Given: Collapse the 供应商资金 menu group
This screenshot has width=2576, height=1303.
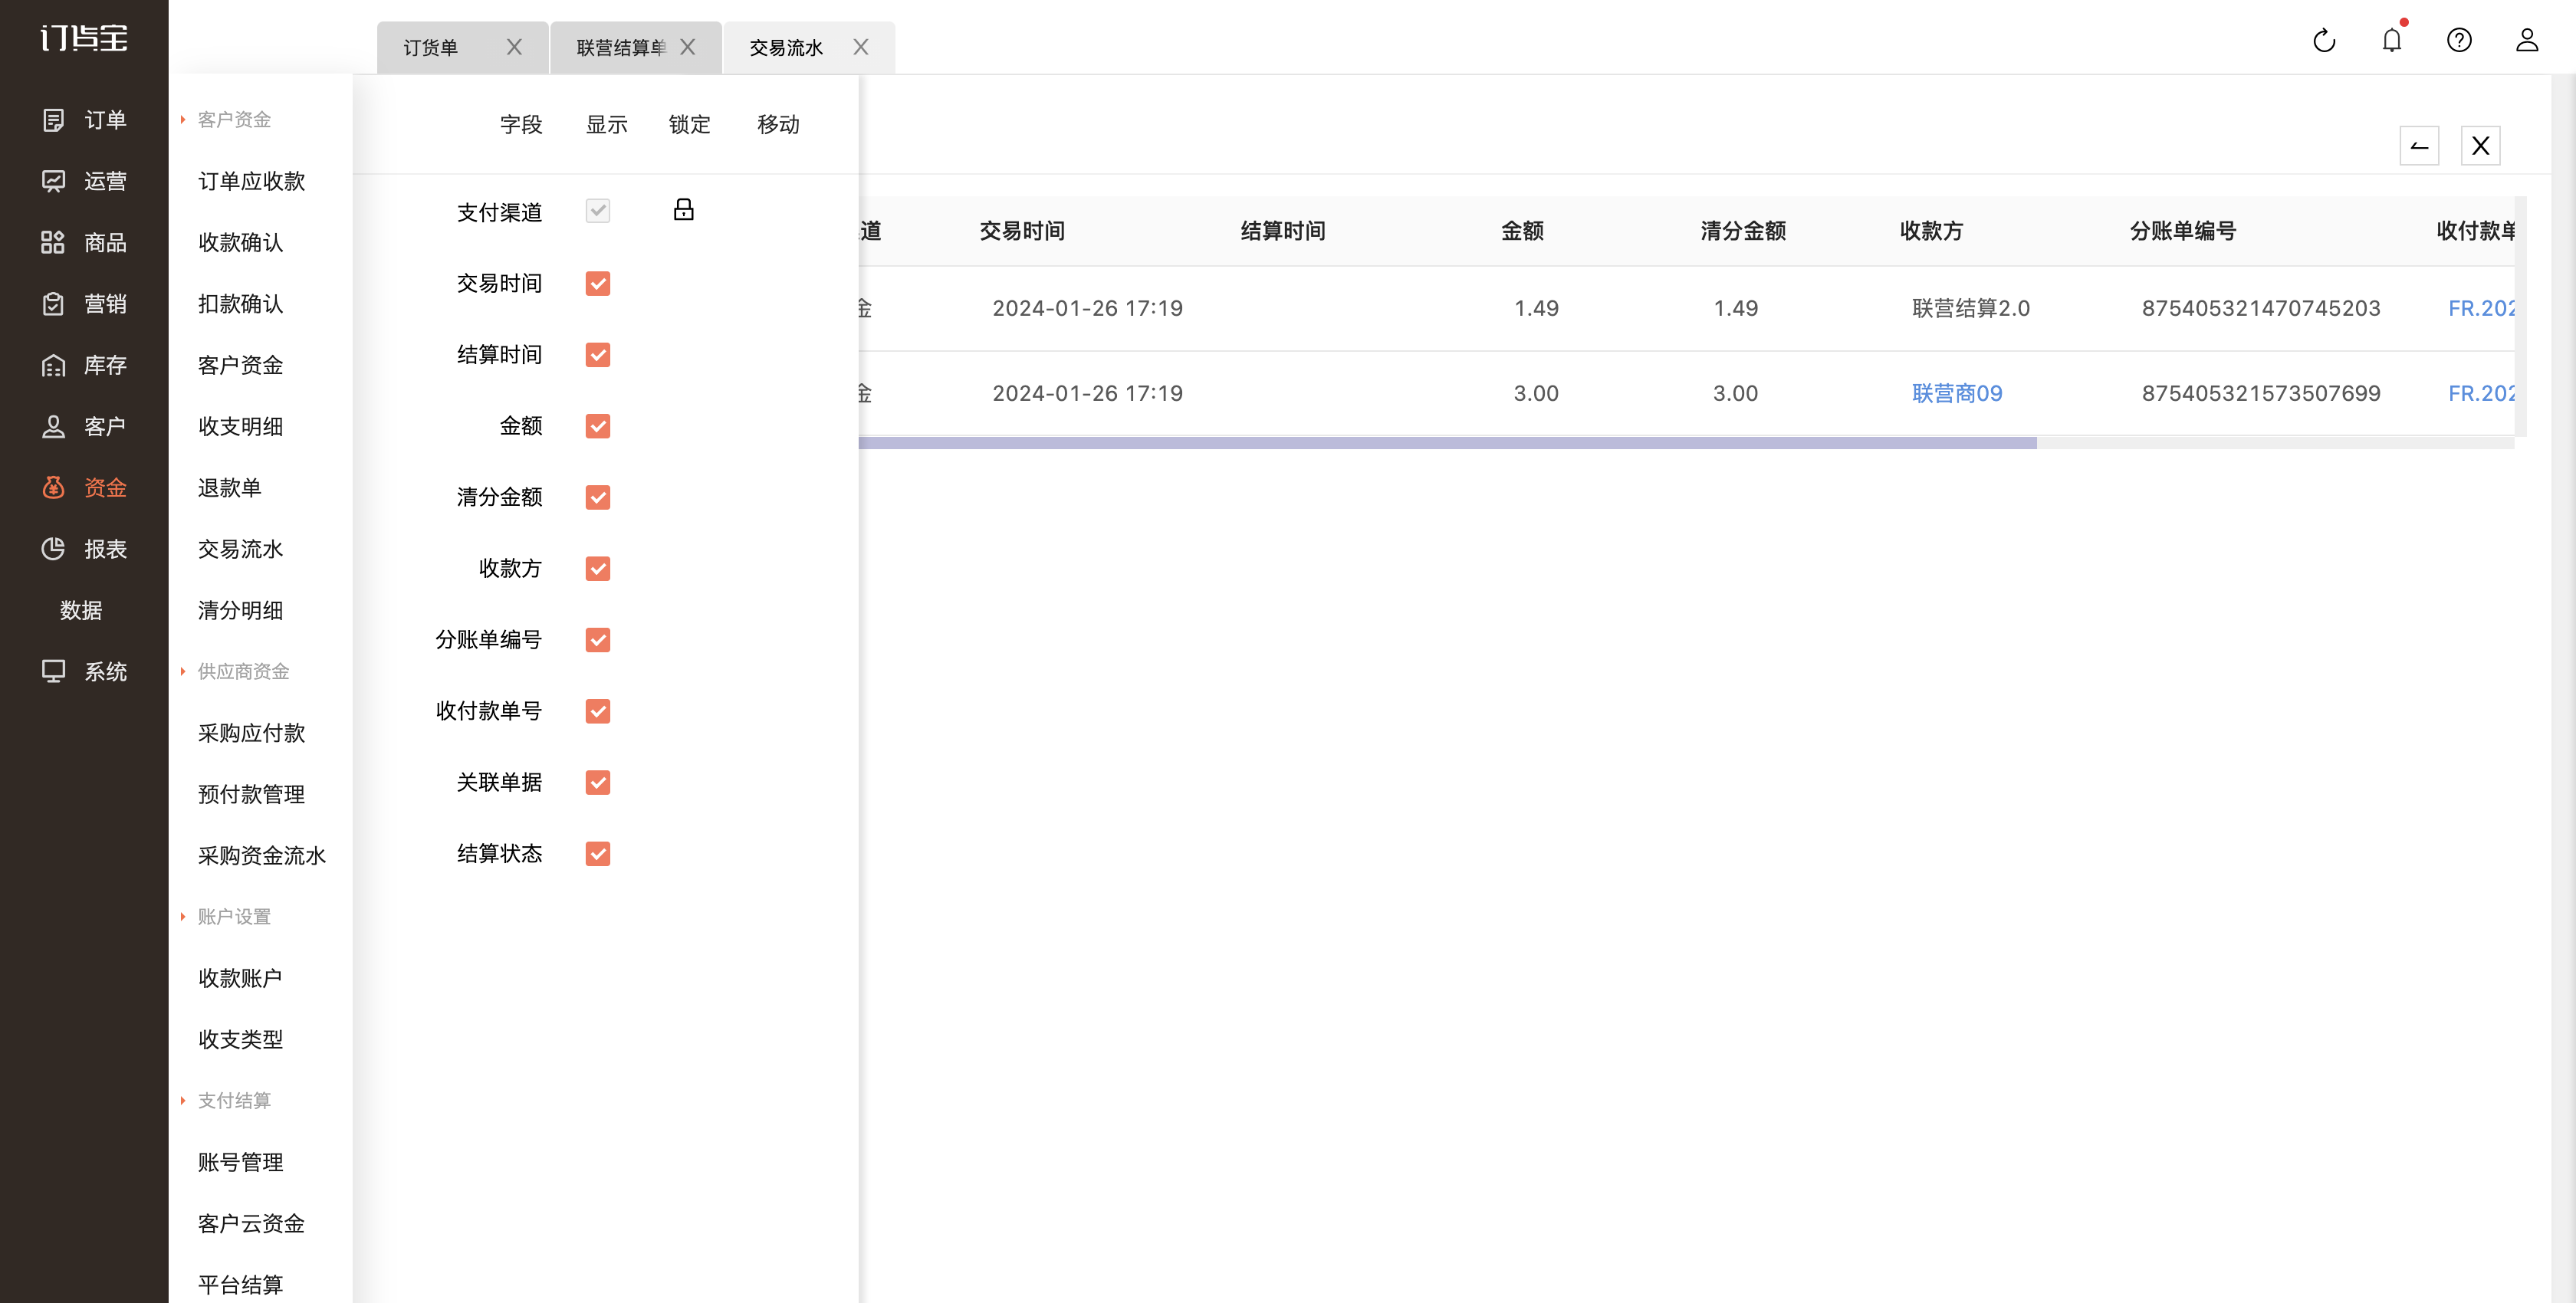Looking at the screenshot, I should point(235,671).
